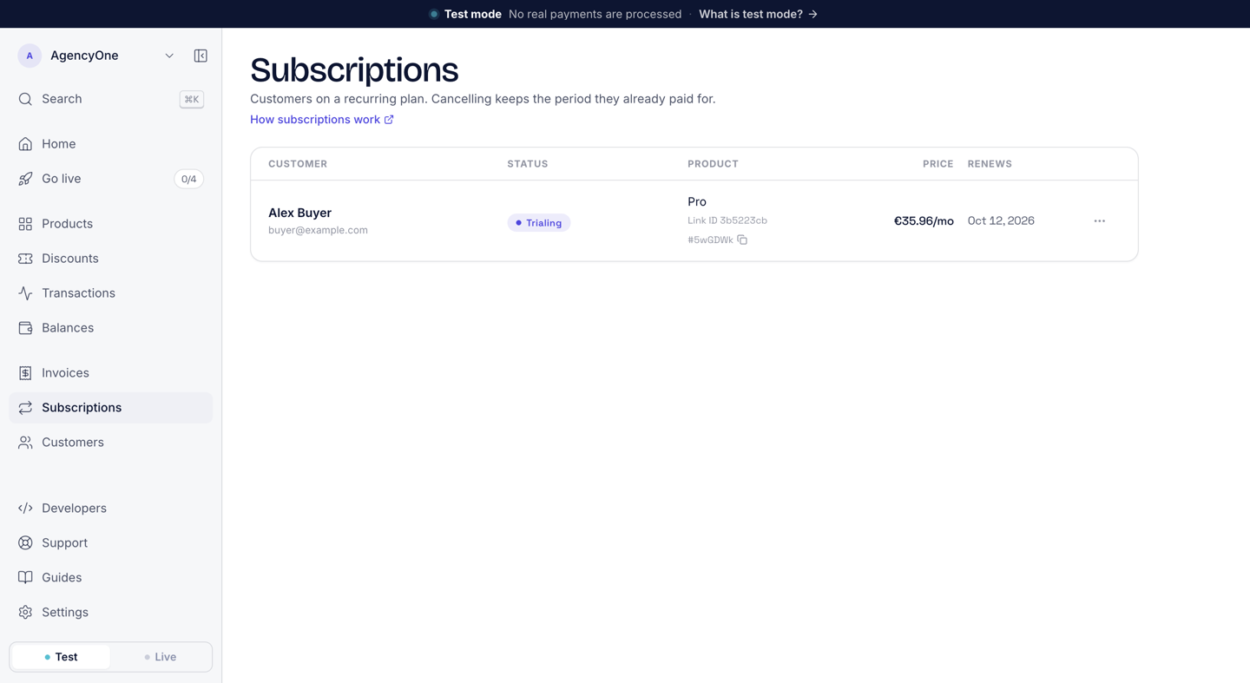Open the How subscriptions work link
The height and width of the screenshot is (683, 1250).
[x=322, y=120]
